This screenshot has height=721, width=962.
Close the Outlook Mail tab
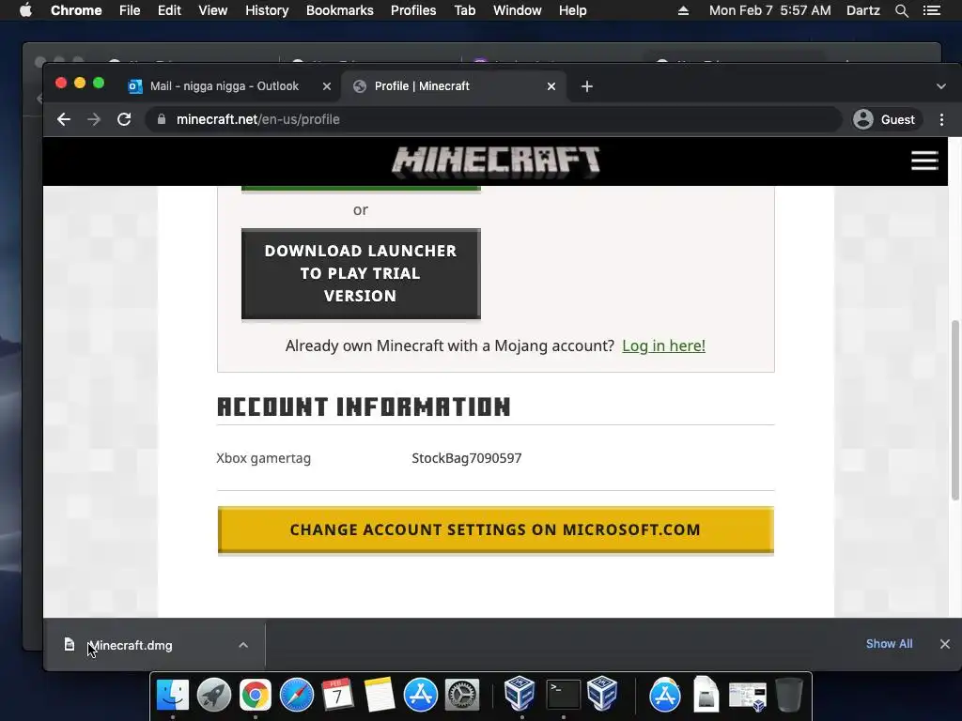coord(327,86)
